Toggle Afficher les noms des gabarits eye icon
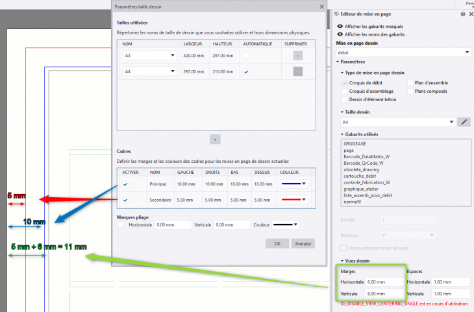This screenshot has width=474, height=312. click(x=340, y=34)
